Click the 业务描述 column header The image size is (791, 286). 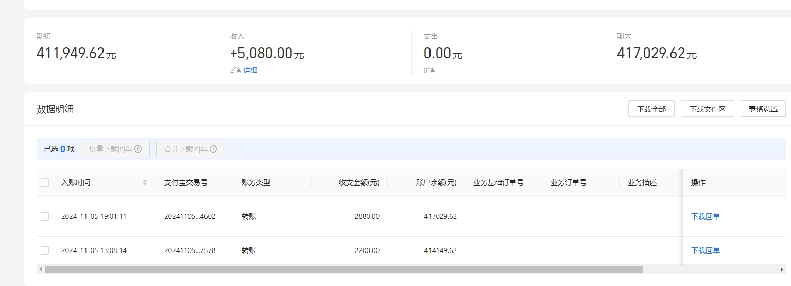tap(642, 182)
